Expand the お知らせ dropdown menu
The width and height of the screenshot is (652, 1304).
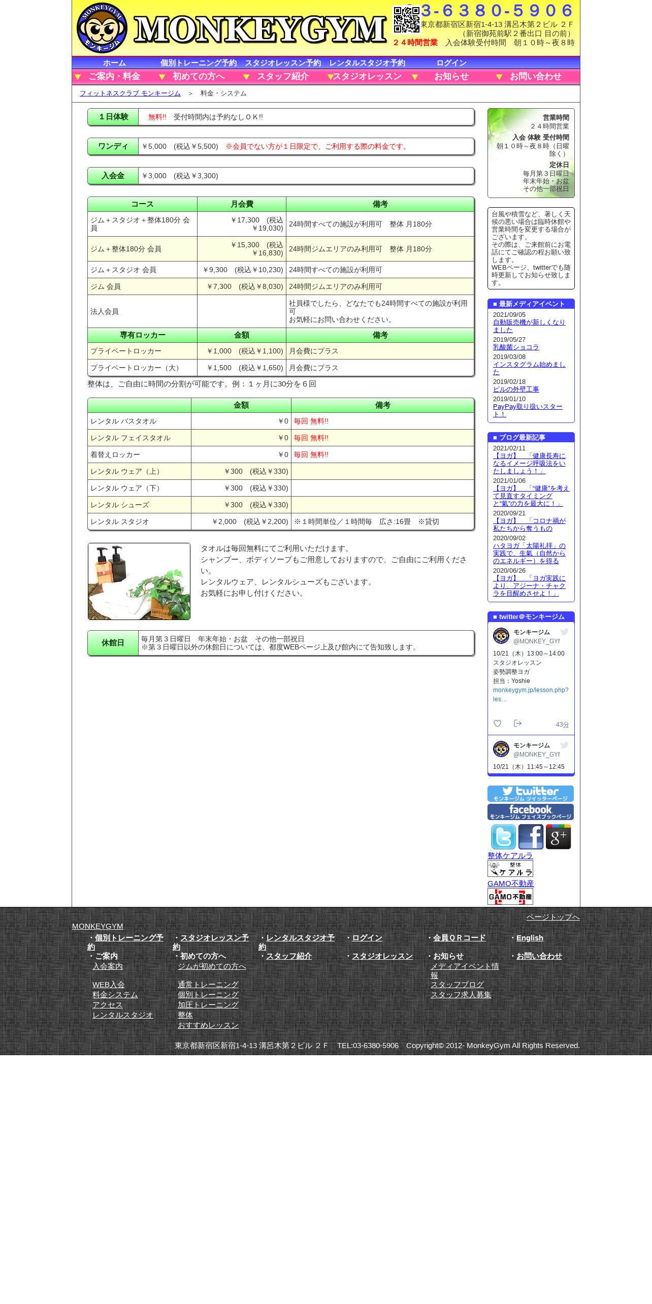coord(451,77)
